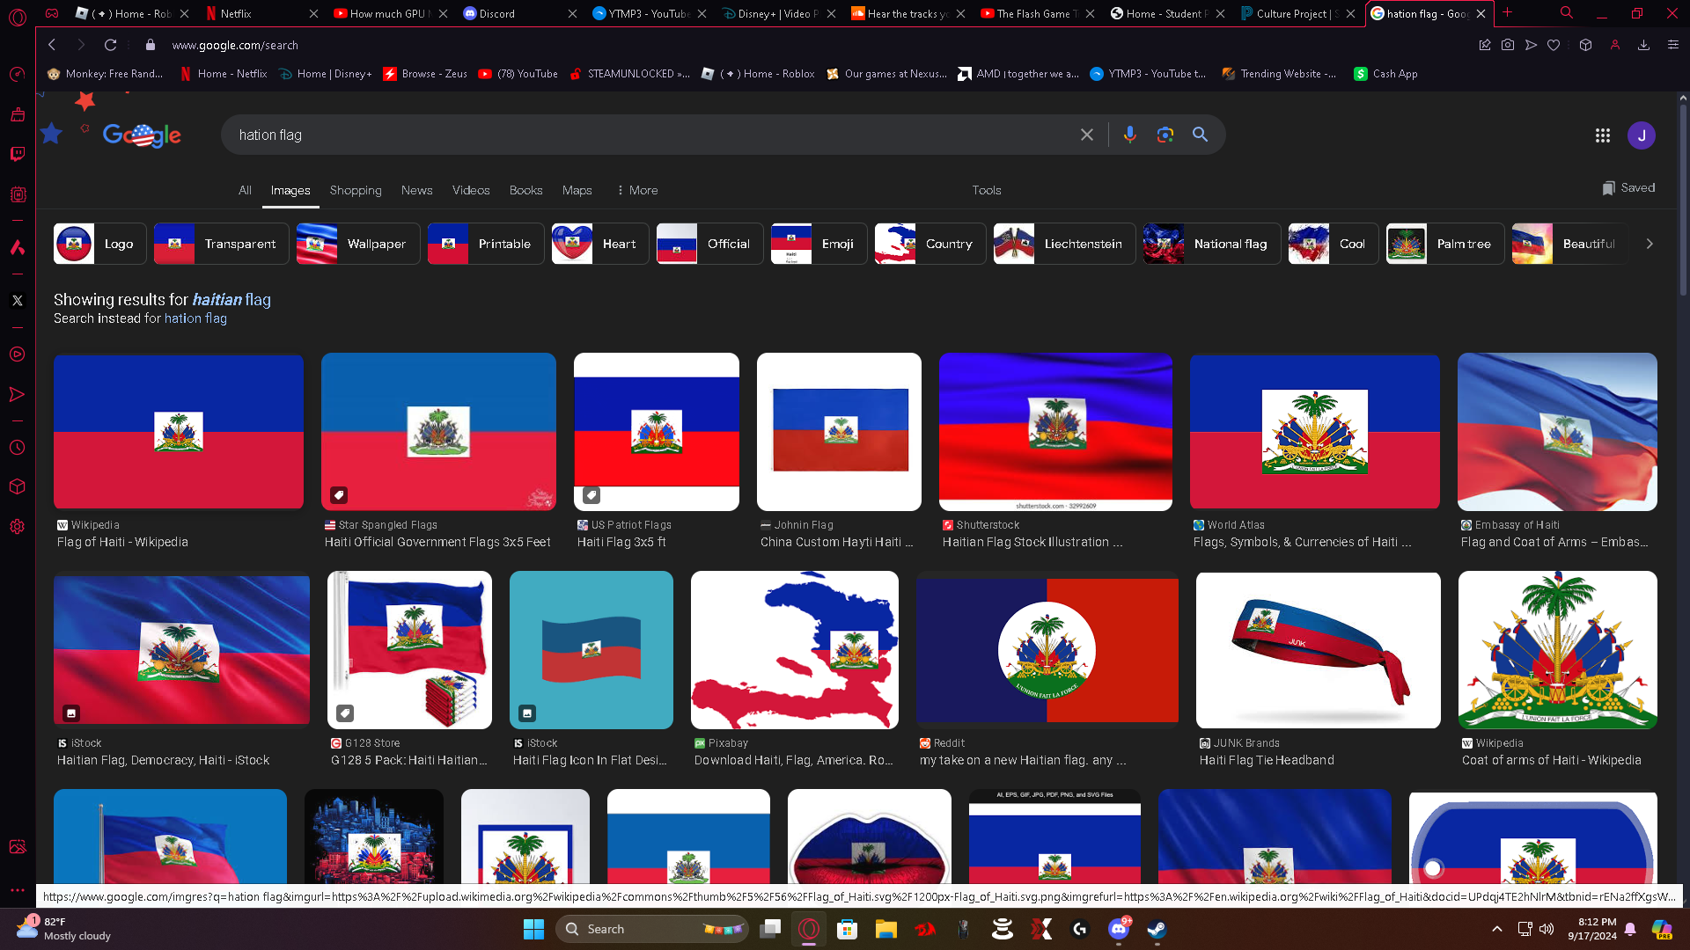Image resolution: width=1690 pixels, height=950 pixels.
Task: Open Twitch in Opera sidebar
Action: 17,154
